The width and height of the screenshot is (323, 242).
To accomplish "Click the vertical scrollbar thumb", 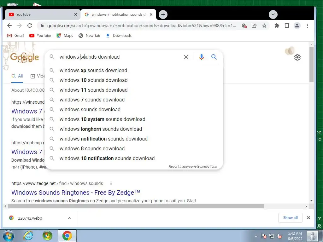I will pyautogui.click(x=311, y=64).
